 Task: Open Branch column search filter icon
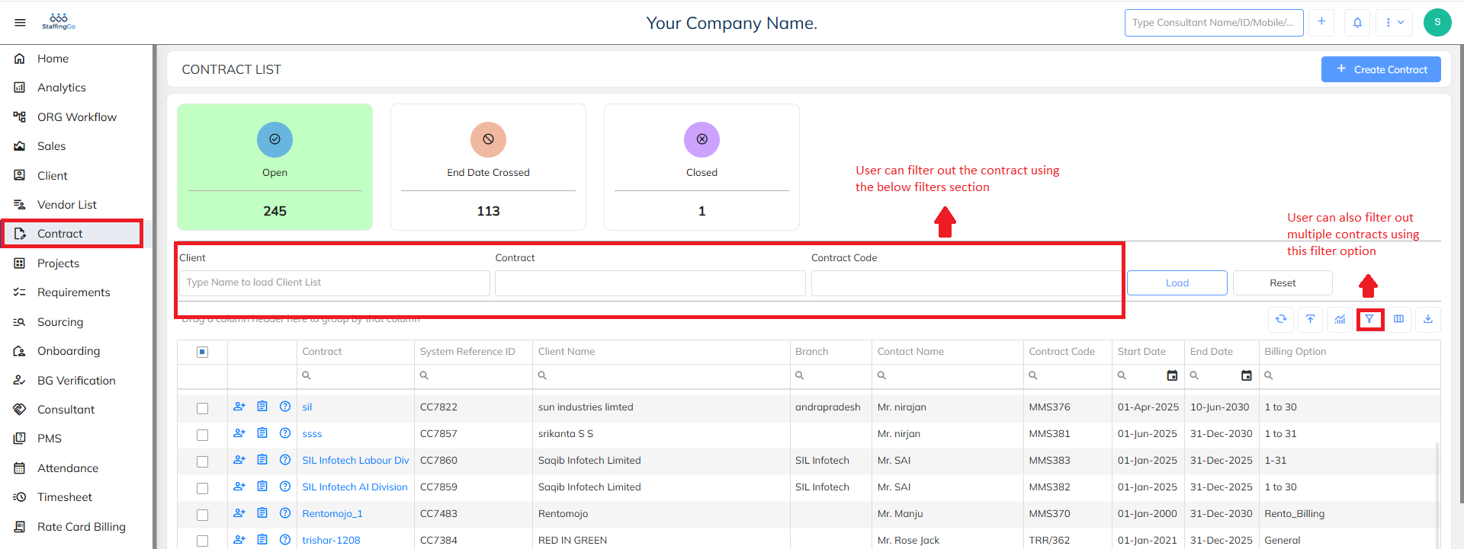799,375
